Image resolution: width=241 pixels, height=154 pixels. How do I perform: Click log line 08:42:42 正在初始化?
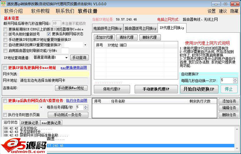(x=29, y=128)
